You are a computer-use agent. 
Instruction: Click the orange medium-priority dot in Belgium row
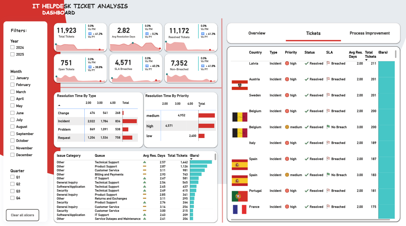(287, 127)
